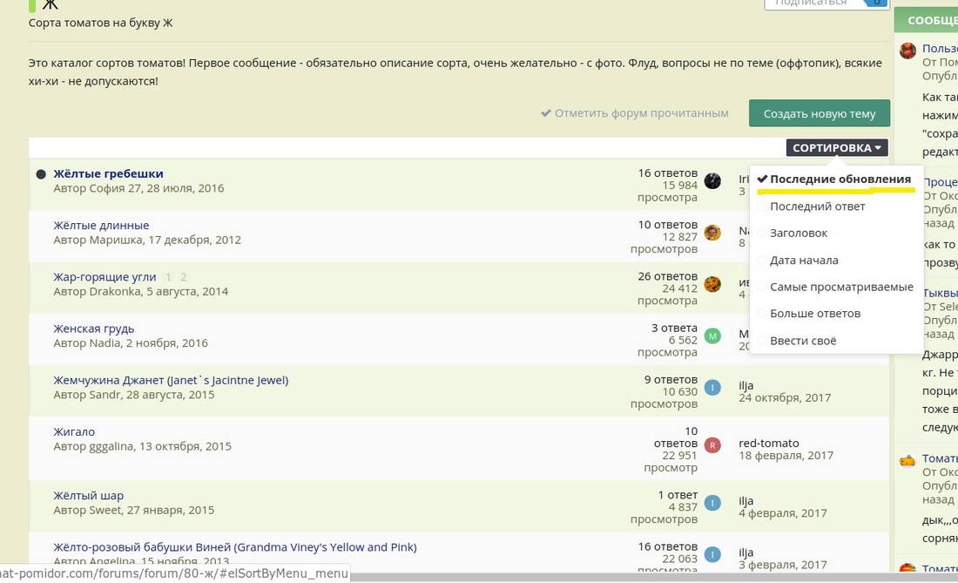Choose Дата начала sorting option
Screen dimensions: 958x583
click(x=804, y=260)
